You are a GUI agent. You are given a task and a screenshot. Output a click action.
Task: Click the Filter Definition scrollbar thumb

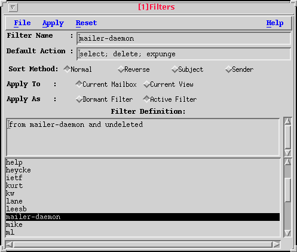pos(288,137)
